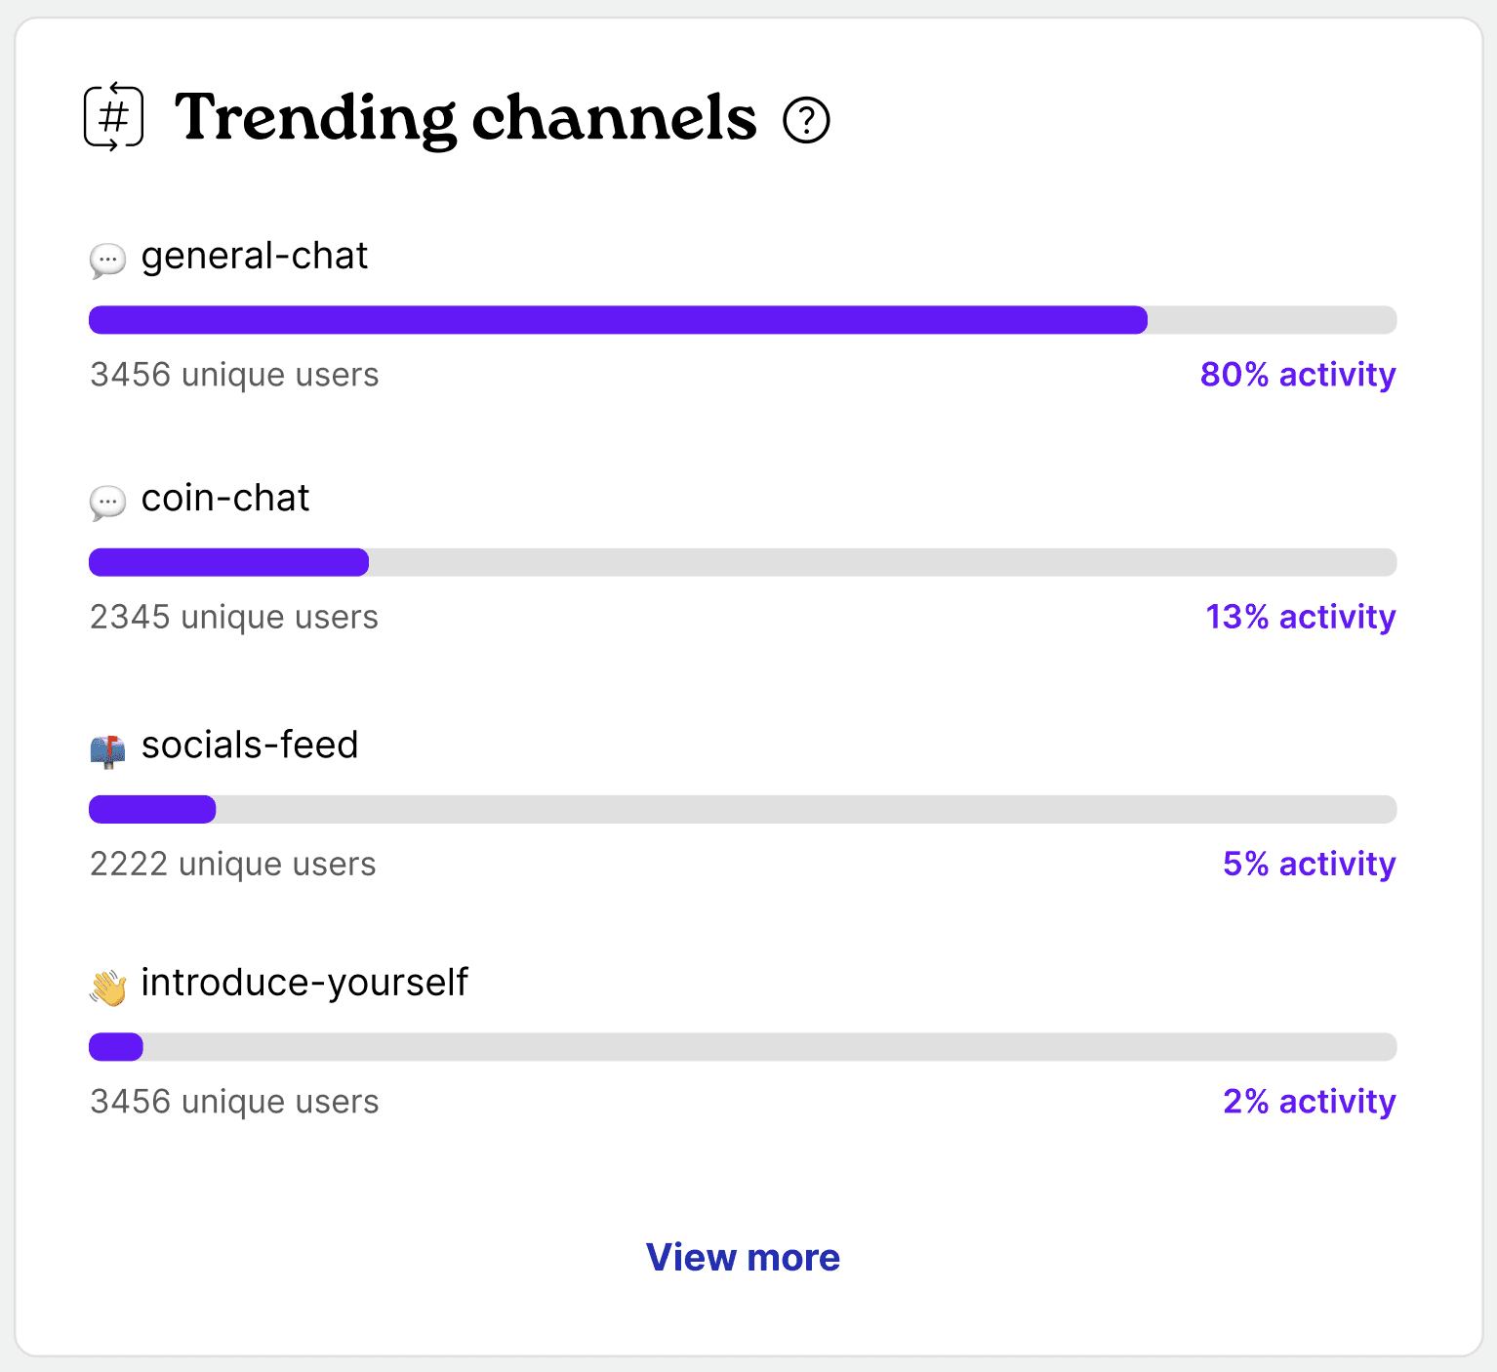1497x1372 pixels.
Task: Click the 2% activity label for introduce-yourself
Action: coord(1309,1101)
